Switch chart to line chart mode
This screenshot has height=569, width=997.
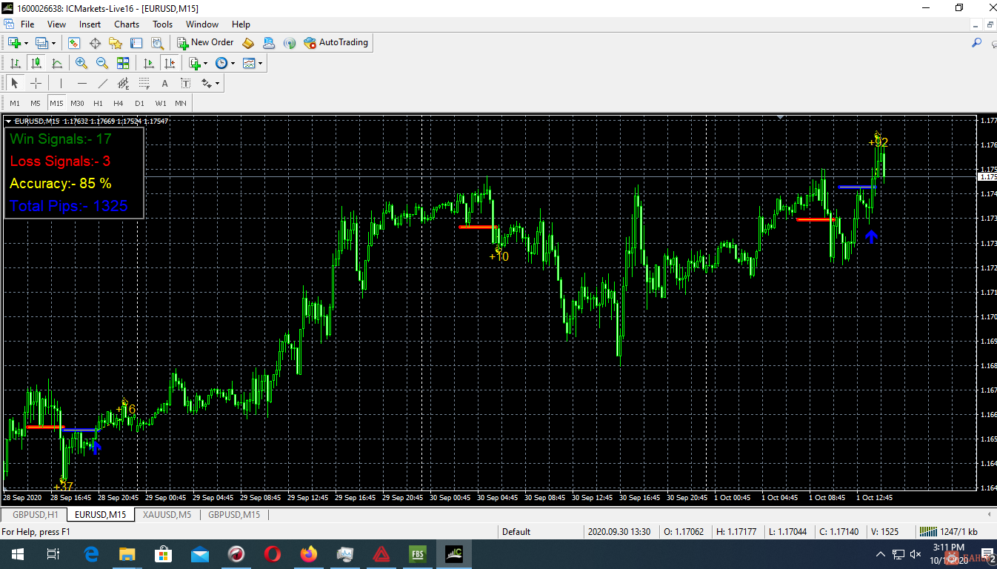56,63
